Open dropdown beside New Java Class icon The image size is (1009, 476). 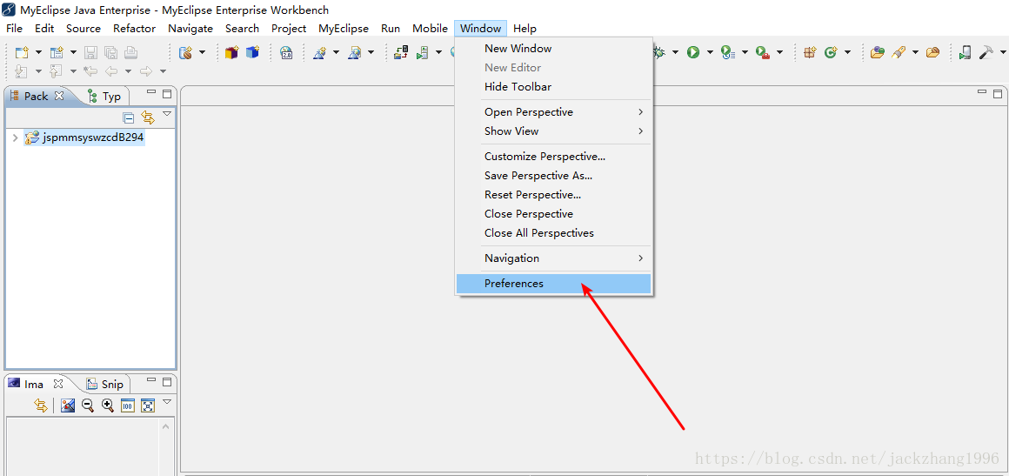pos(847,52)
